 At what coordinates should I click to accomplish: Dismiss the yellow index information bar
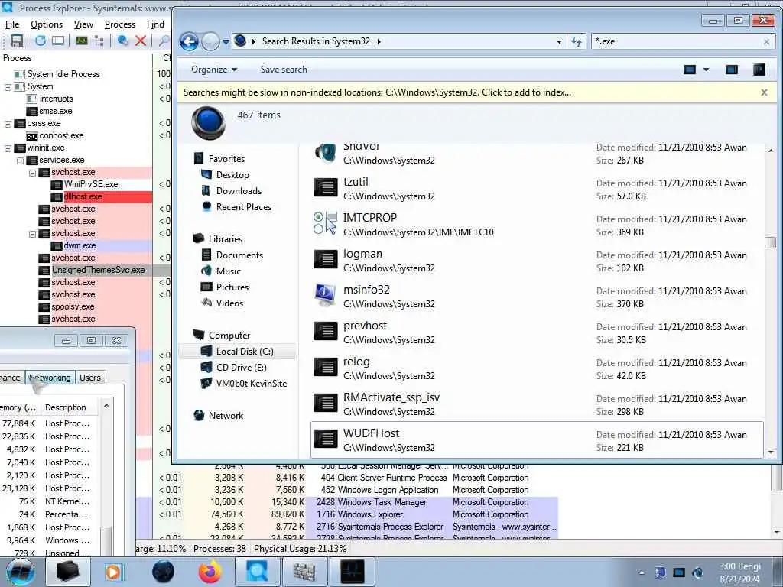(x=764, y=92)
